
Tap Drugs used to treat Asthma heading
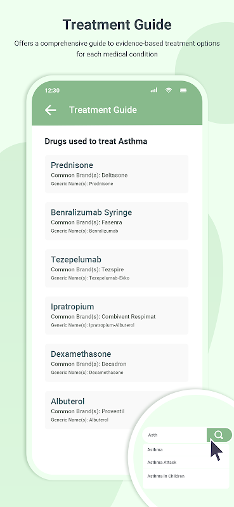tap(96, 141)
